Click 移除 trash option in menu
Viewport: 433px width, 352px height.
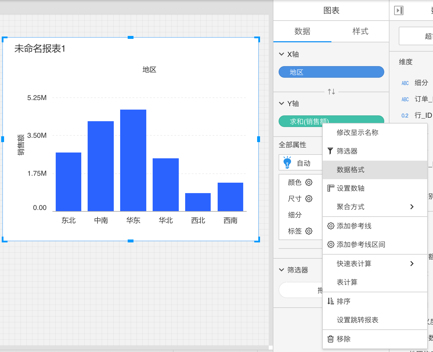[x=343, y=339]
